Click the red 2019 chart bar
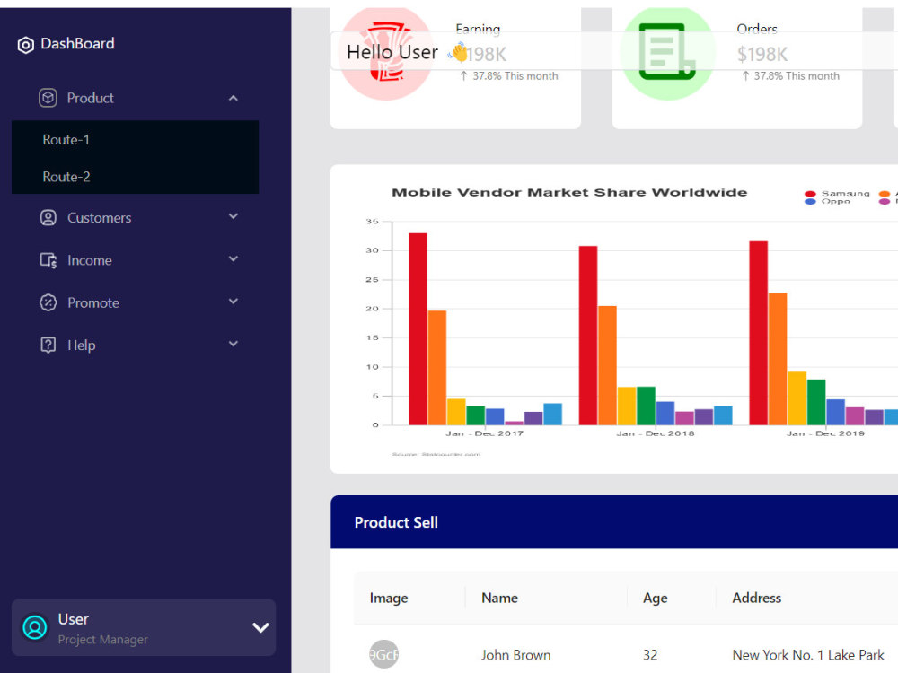898x673 pixels. 758,333
